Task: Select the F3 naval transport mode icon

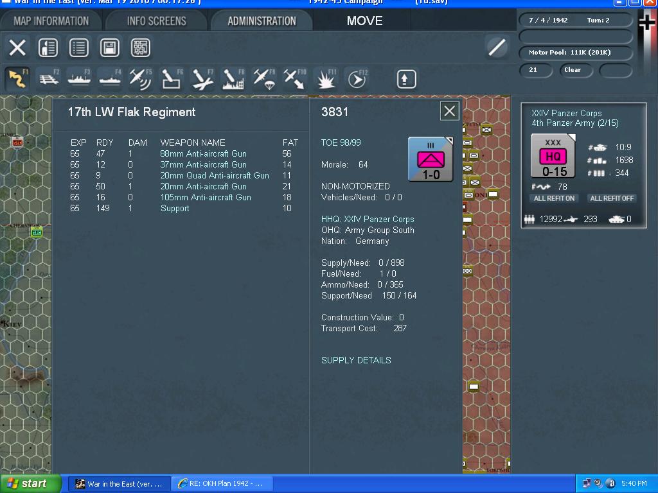Action: 79,78
